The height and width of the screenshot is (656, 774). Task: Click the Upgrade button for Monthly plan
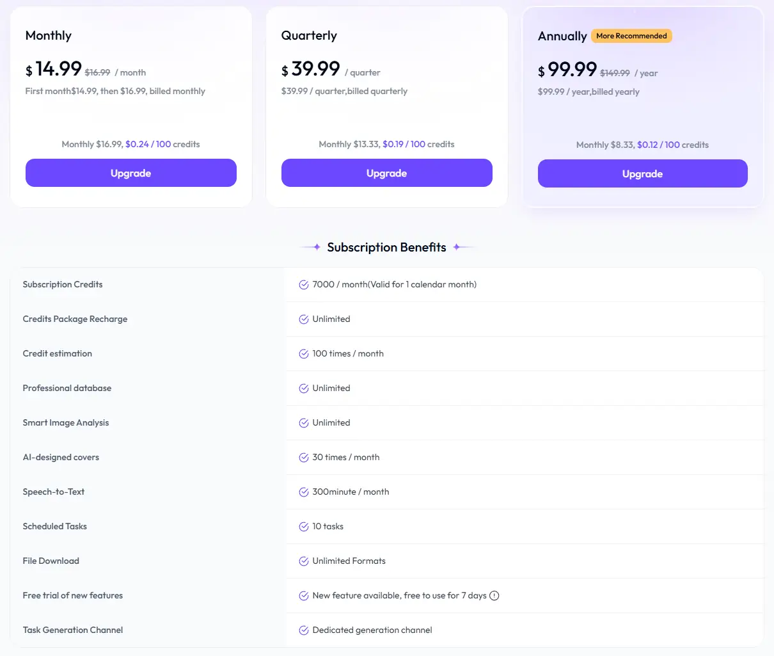[x=131, y=173]
